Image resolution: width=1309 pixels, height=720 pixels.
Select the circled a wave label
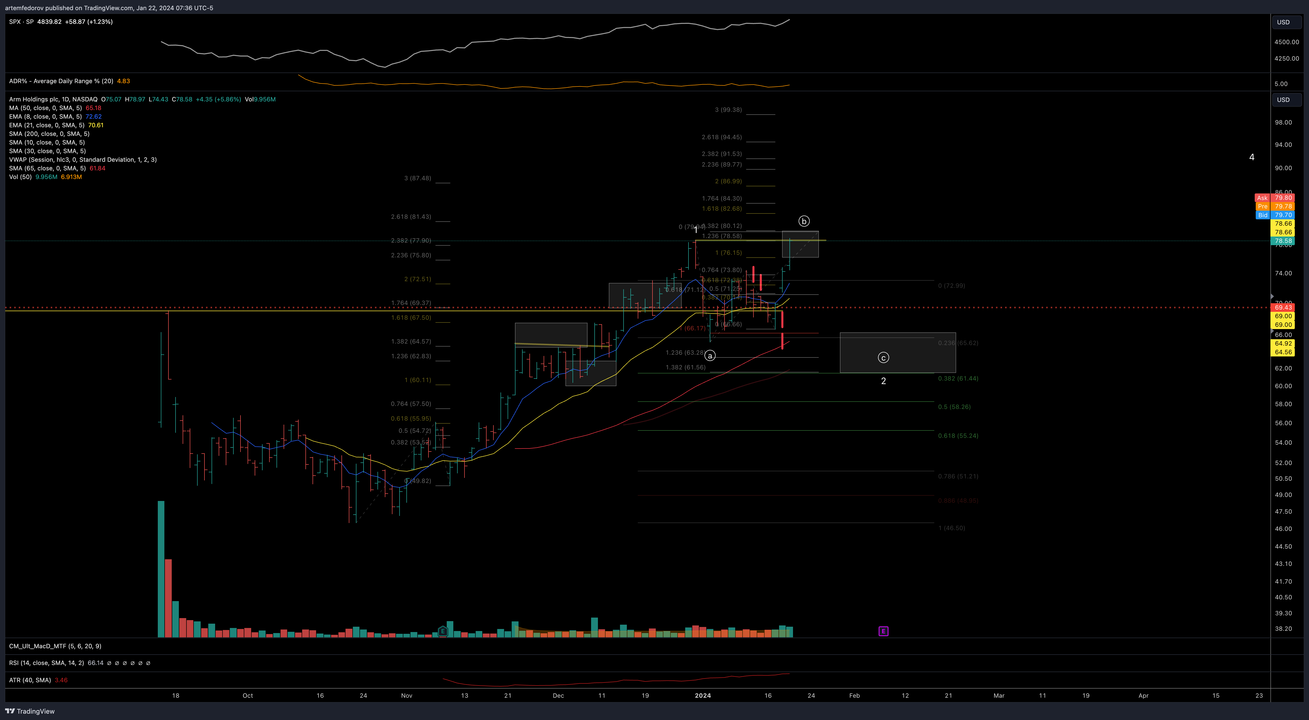click(710, 355)
